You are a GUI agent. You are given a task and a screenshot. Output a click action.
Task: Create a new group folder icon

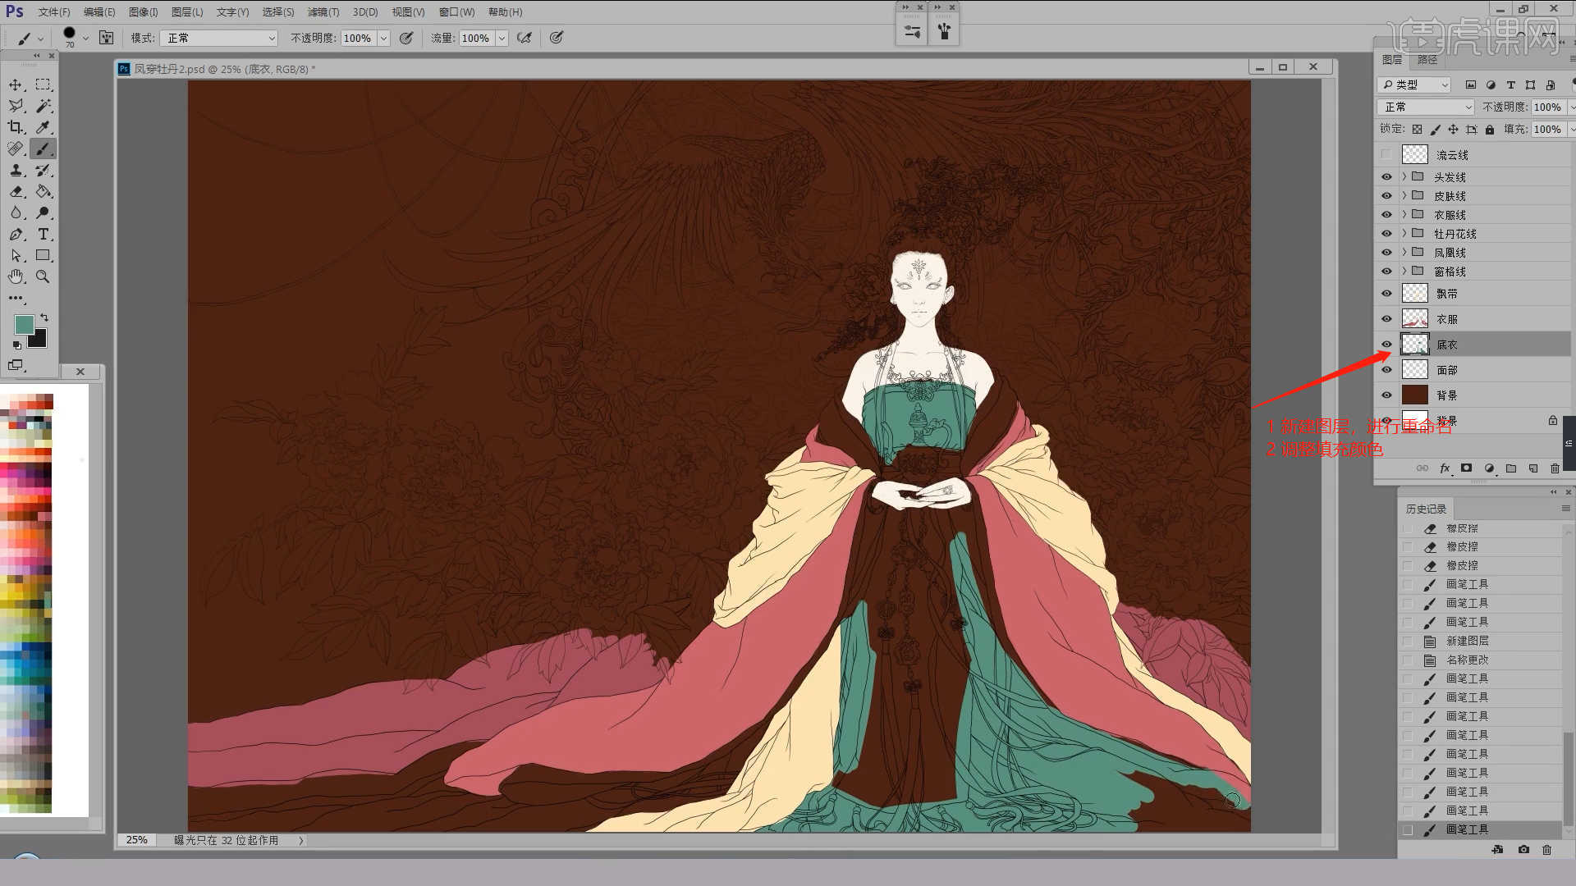click(1510, 468)
